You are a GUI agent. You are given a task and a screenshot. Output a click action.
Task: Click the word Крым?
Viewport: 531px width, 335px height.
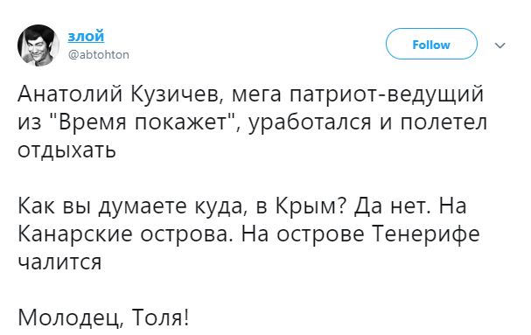311,206
